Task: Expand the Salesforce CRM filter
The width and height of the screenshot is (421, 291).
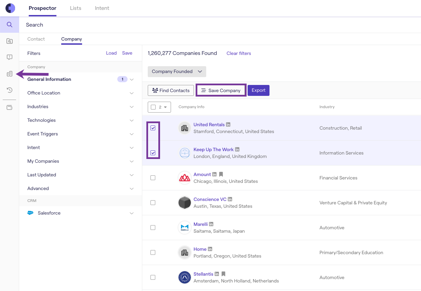Action: click(80, 213)
